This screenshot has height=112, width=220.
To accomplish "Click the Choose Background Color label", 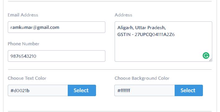I will pyautogui.click(x=142, y=78).
